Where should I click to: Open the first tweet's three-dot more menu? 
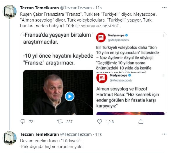pos(164,8)
